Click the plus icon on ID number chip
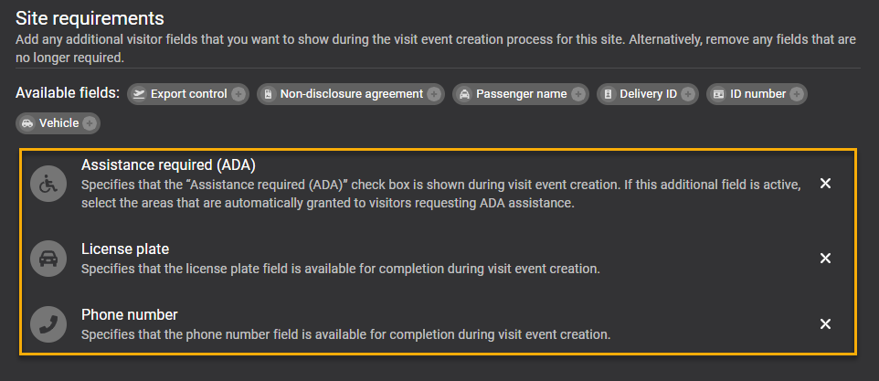The height and width of the screenshot is (381, 879). (797, 94)
